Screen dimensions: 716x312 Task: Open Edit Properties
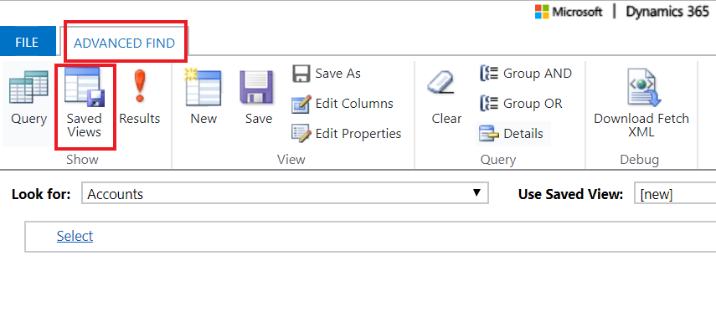click(x=347, y=134)
